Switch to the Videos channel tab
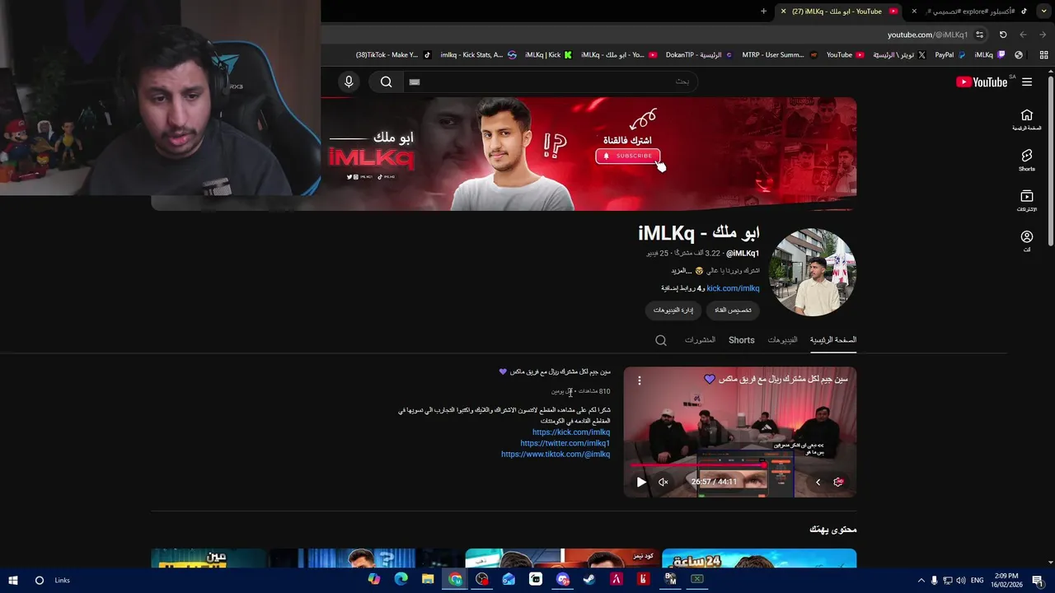Viewport: 1055px width, 593px height. pyautogui.click(x=782, y=339)
